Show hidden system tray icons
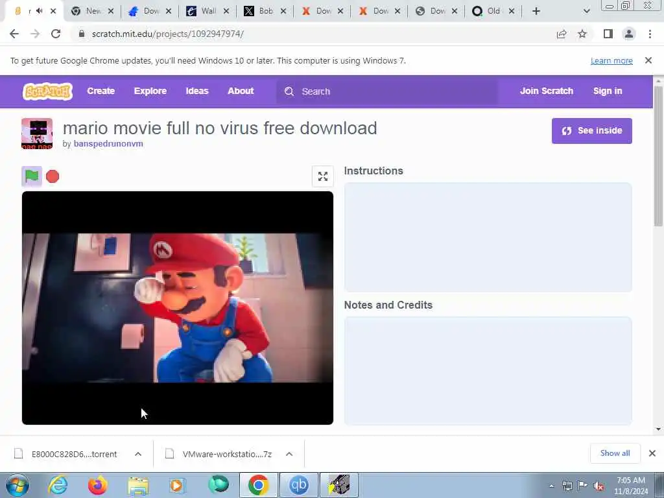Screen dimensions: 664x498 tap(551, 486)
